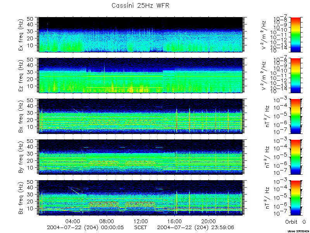Image resolution: width=310 pixels, height=233 pixels.
Task: Click the V²/m²/Hz unit label beside Ex color bar
Action: 264,35
